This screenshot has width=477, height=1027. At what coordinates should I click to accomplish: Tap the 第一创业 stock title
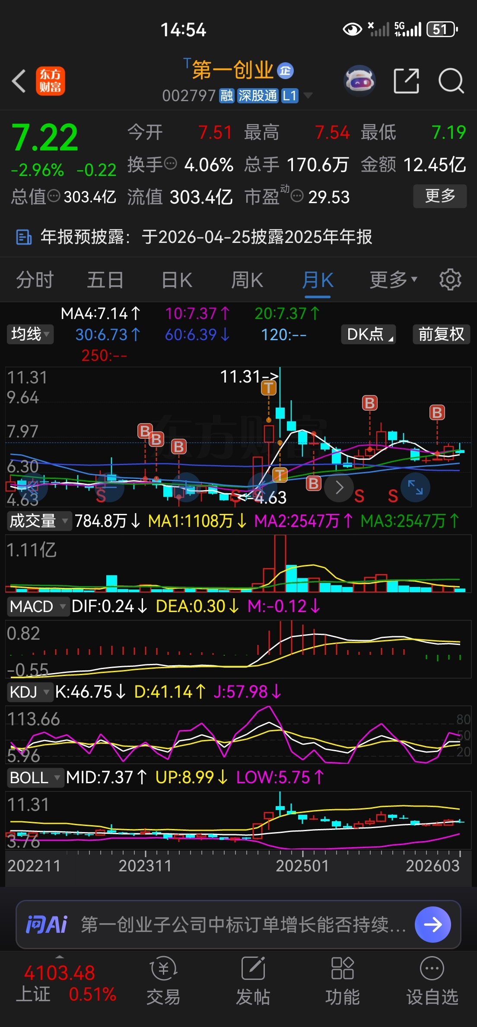click(233, 70)
